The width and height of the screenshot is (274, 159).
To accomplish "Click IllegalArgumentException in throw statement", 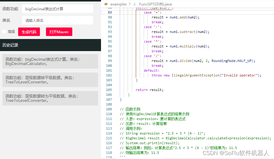I will tap(196, 75).
